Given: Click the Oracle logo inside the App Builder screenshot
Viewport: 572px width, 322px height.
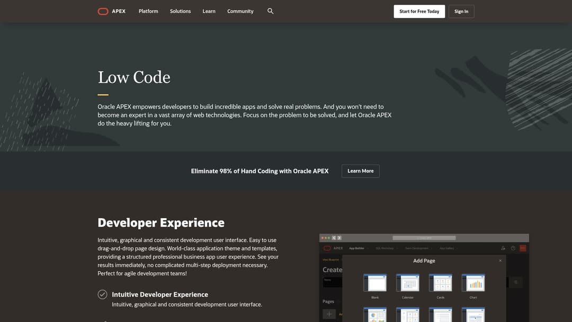Looking at the screenshot, I should pyautogui.click(x=327, y=248).
